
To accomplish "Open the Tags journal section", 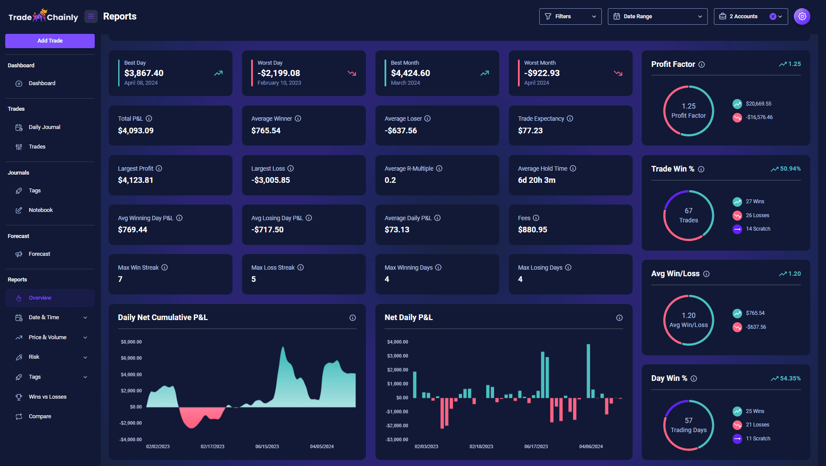I will (x=34, y=190).
